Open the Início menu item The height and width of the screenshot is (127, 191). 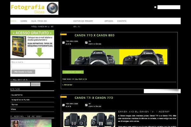(13, 21)
